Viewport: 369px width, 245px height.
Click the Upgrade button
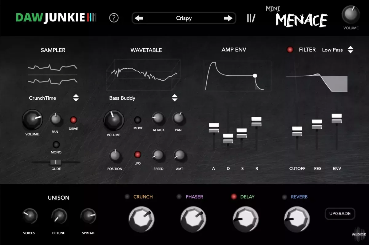[x=340, y=214]
